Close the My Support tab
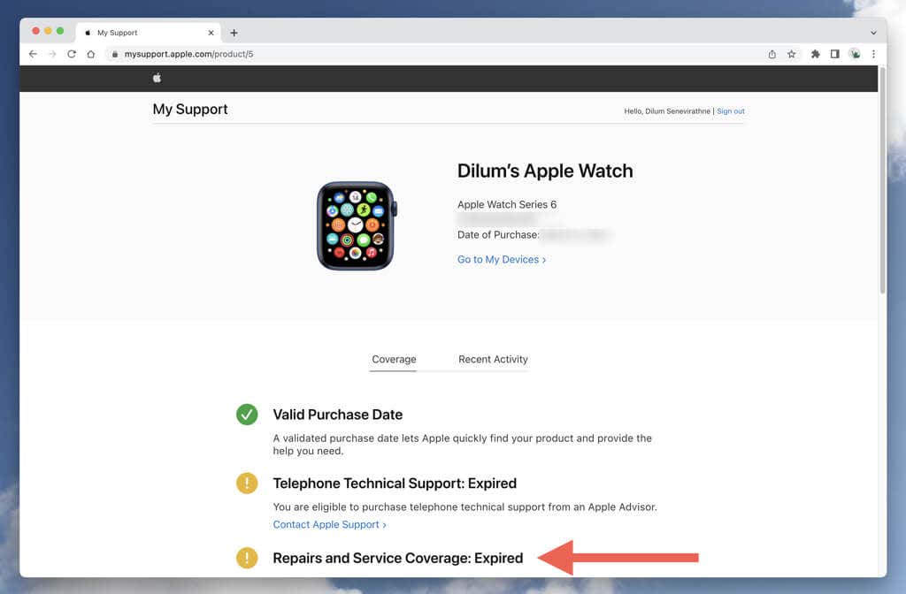This screenshot has width=906, height=594. (211, 33)
